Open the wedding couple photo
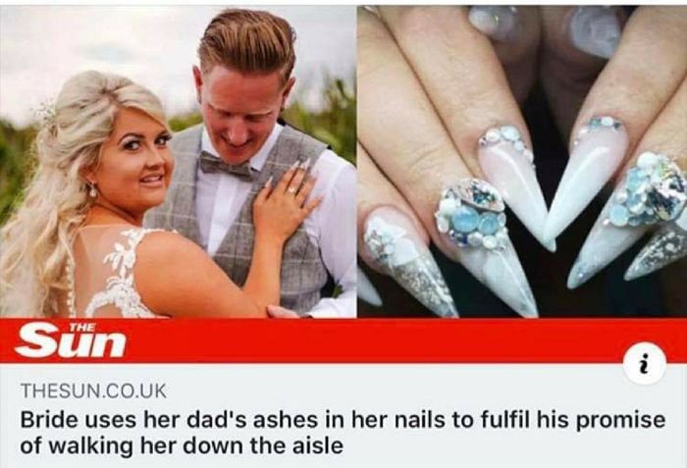The image size is (687, 468). tap(178, 161)
